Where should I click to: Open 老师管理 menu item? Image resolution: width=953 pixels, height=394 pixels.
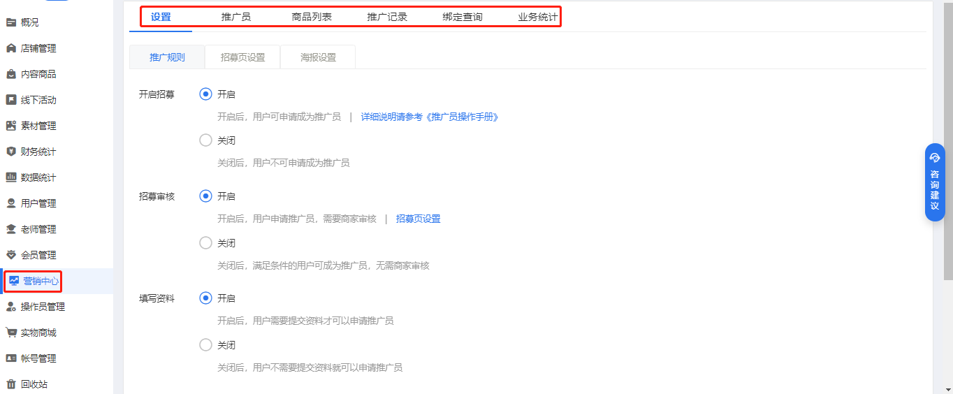(x=57, y=229)
